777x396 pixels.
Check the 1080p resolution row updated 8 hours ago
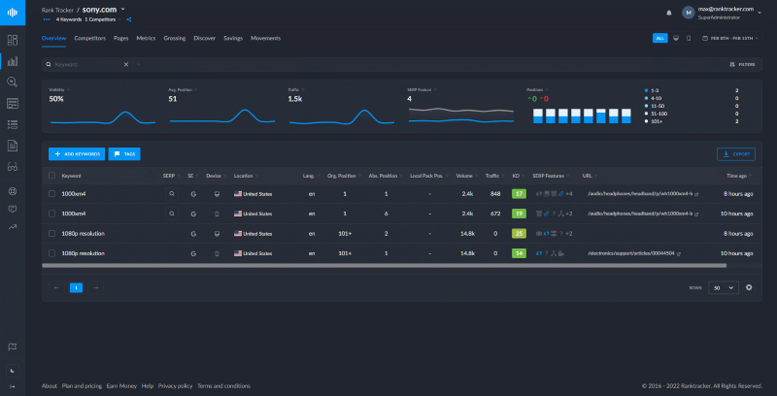[52, 234]
